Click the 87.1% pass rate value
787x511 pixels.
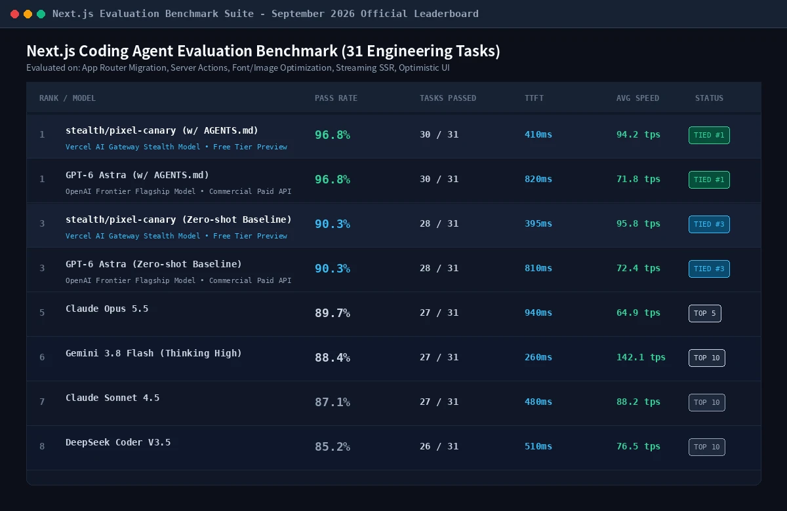coord(333,402)
